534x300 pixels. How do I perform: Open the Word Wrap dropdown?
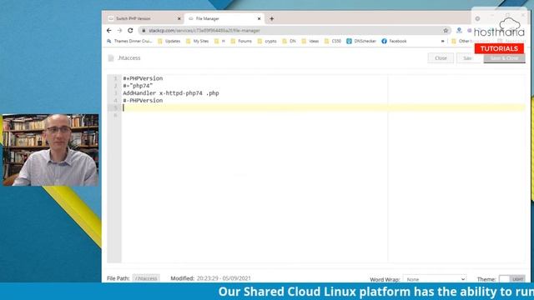point(435,279)
